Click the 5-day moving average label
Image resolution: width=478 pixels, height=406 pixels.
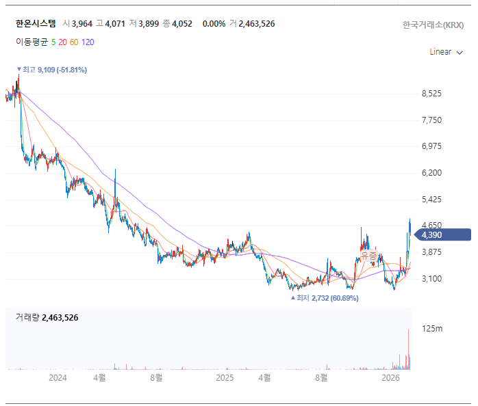[53, 42]
